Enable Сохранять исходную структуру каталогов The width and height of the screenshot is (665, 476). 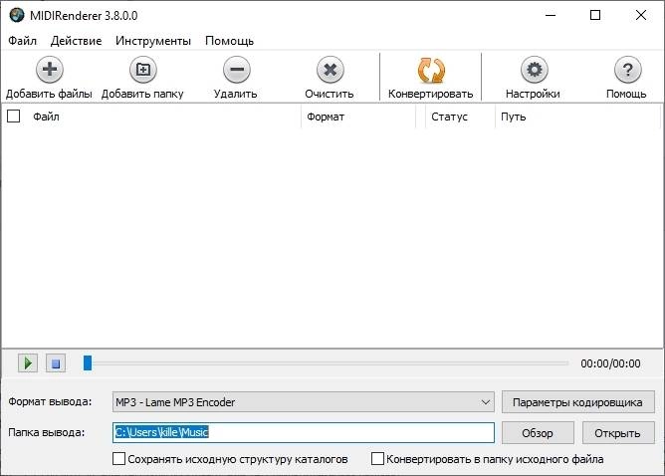[118, 459]
